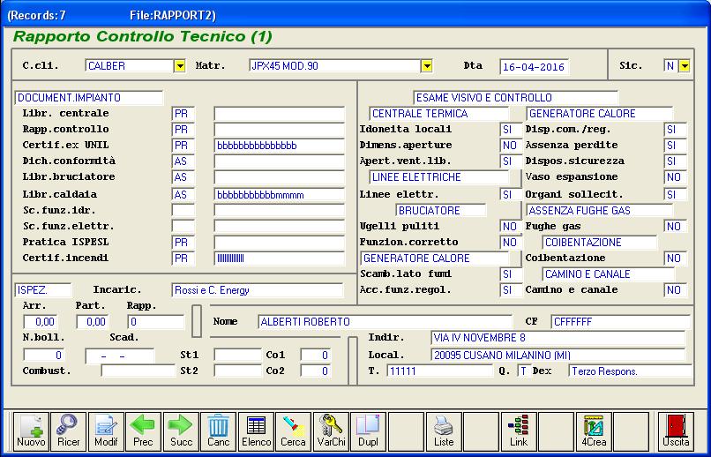
Task: Click the Link diagram icon
Action: tap(519, 431)
